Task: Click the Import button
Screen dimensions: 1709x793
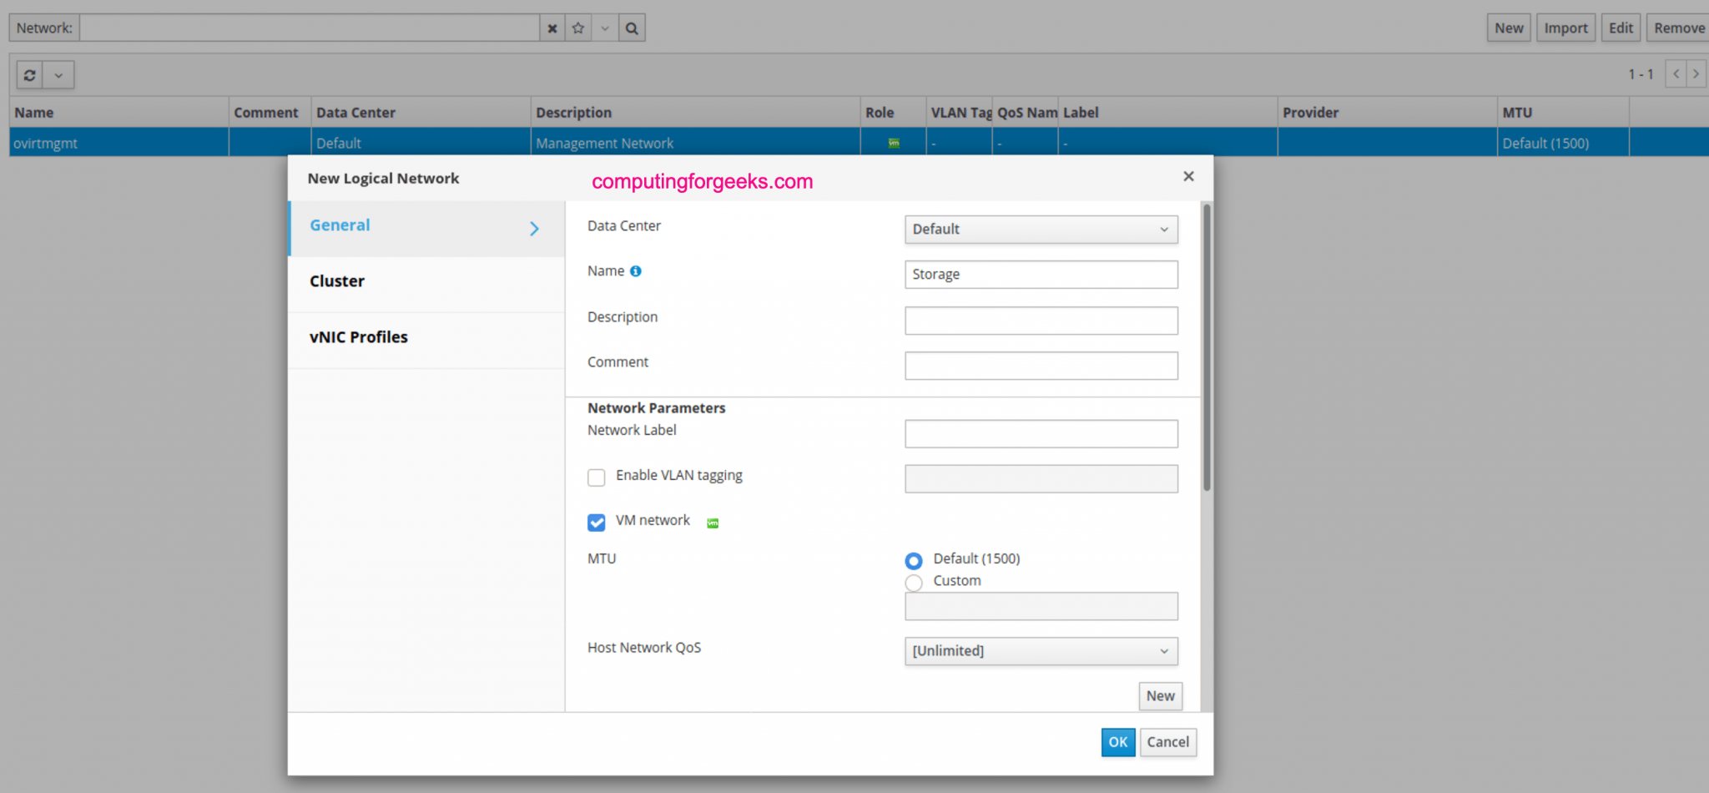Action: 1565,27
